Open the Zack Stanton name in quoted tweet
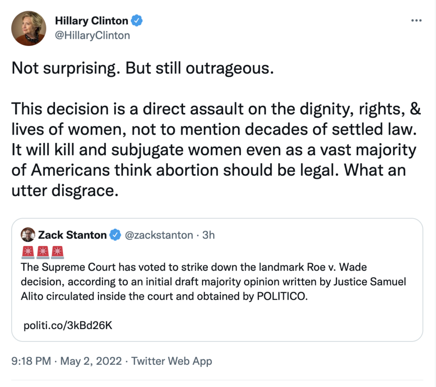 72,235
